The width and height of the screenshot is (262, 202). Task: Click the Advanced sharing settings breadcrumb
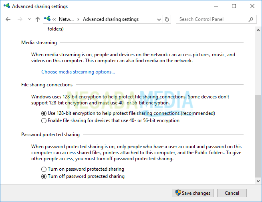111,19
